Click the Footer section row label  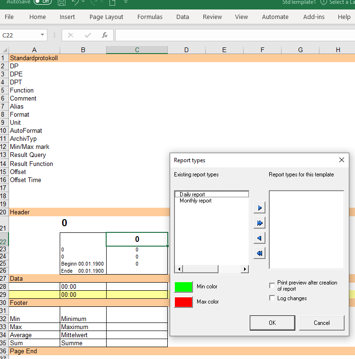click(19, 303)
